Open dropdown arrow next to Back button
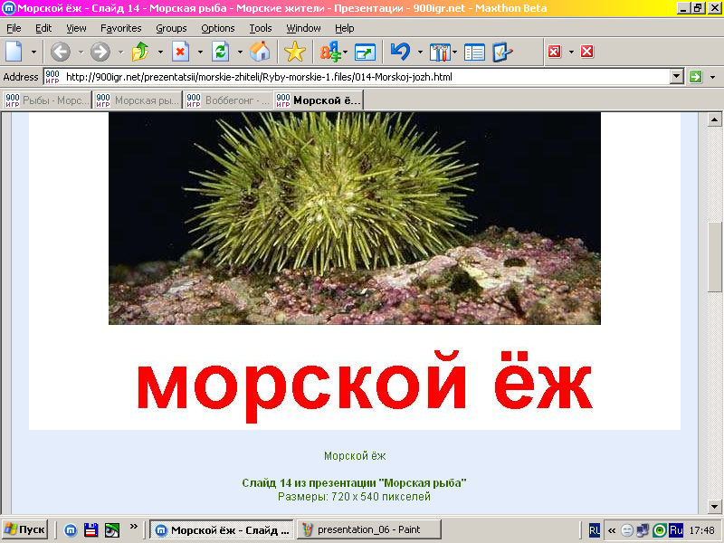 [80, 52]
